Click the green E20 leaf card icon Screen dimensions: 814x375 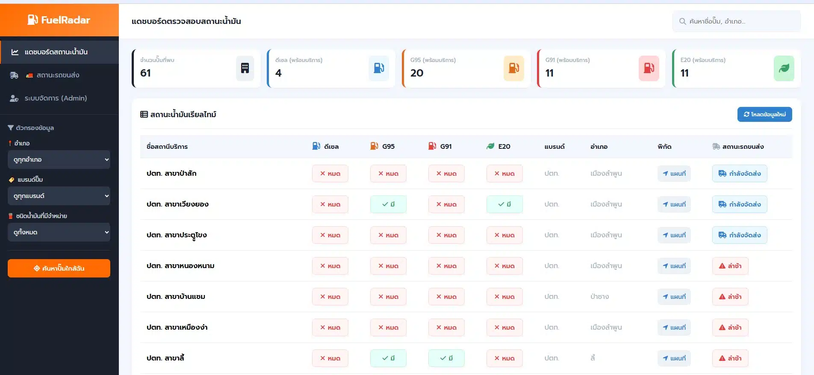[x=784, y=68]
